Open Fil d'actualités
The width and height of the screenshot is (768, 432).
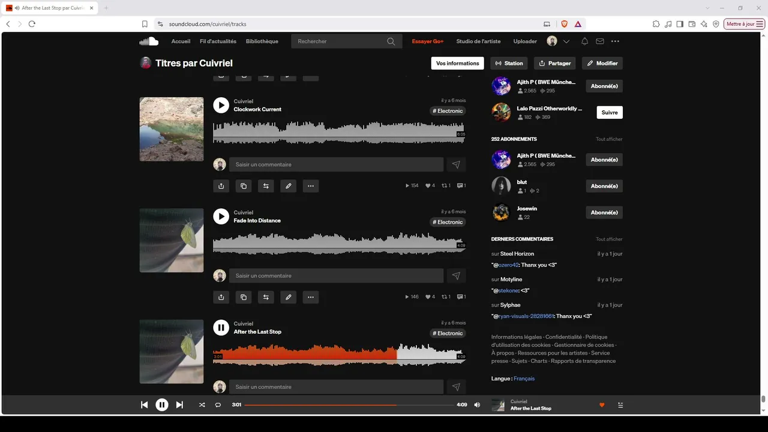tap(218, 41)
